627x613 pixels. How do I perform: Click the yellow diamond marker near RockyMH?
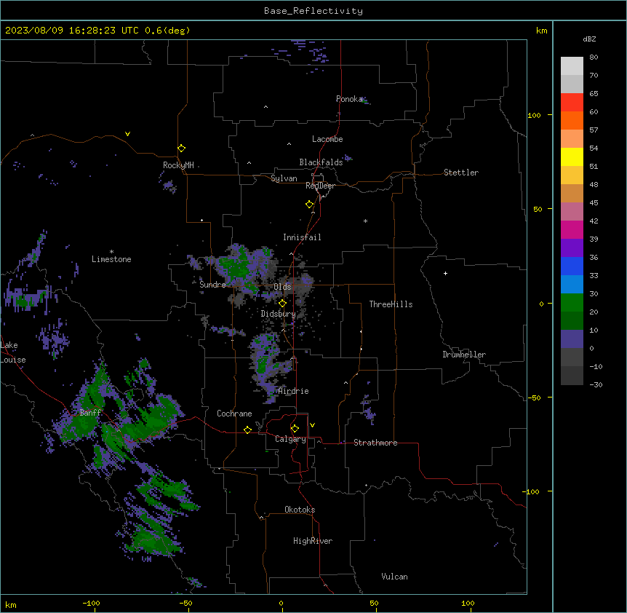(181, 149)
